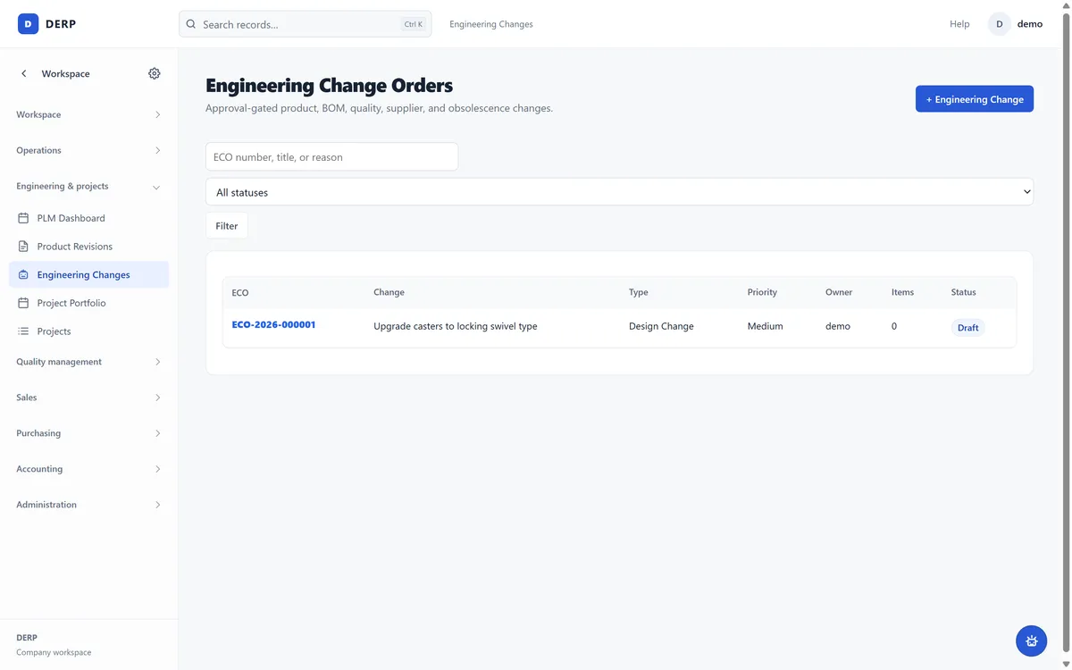
Task: Click the Draft status badge
Action: (968, 328)
